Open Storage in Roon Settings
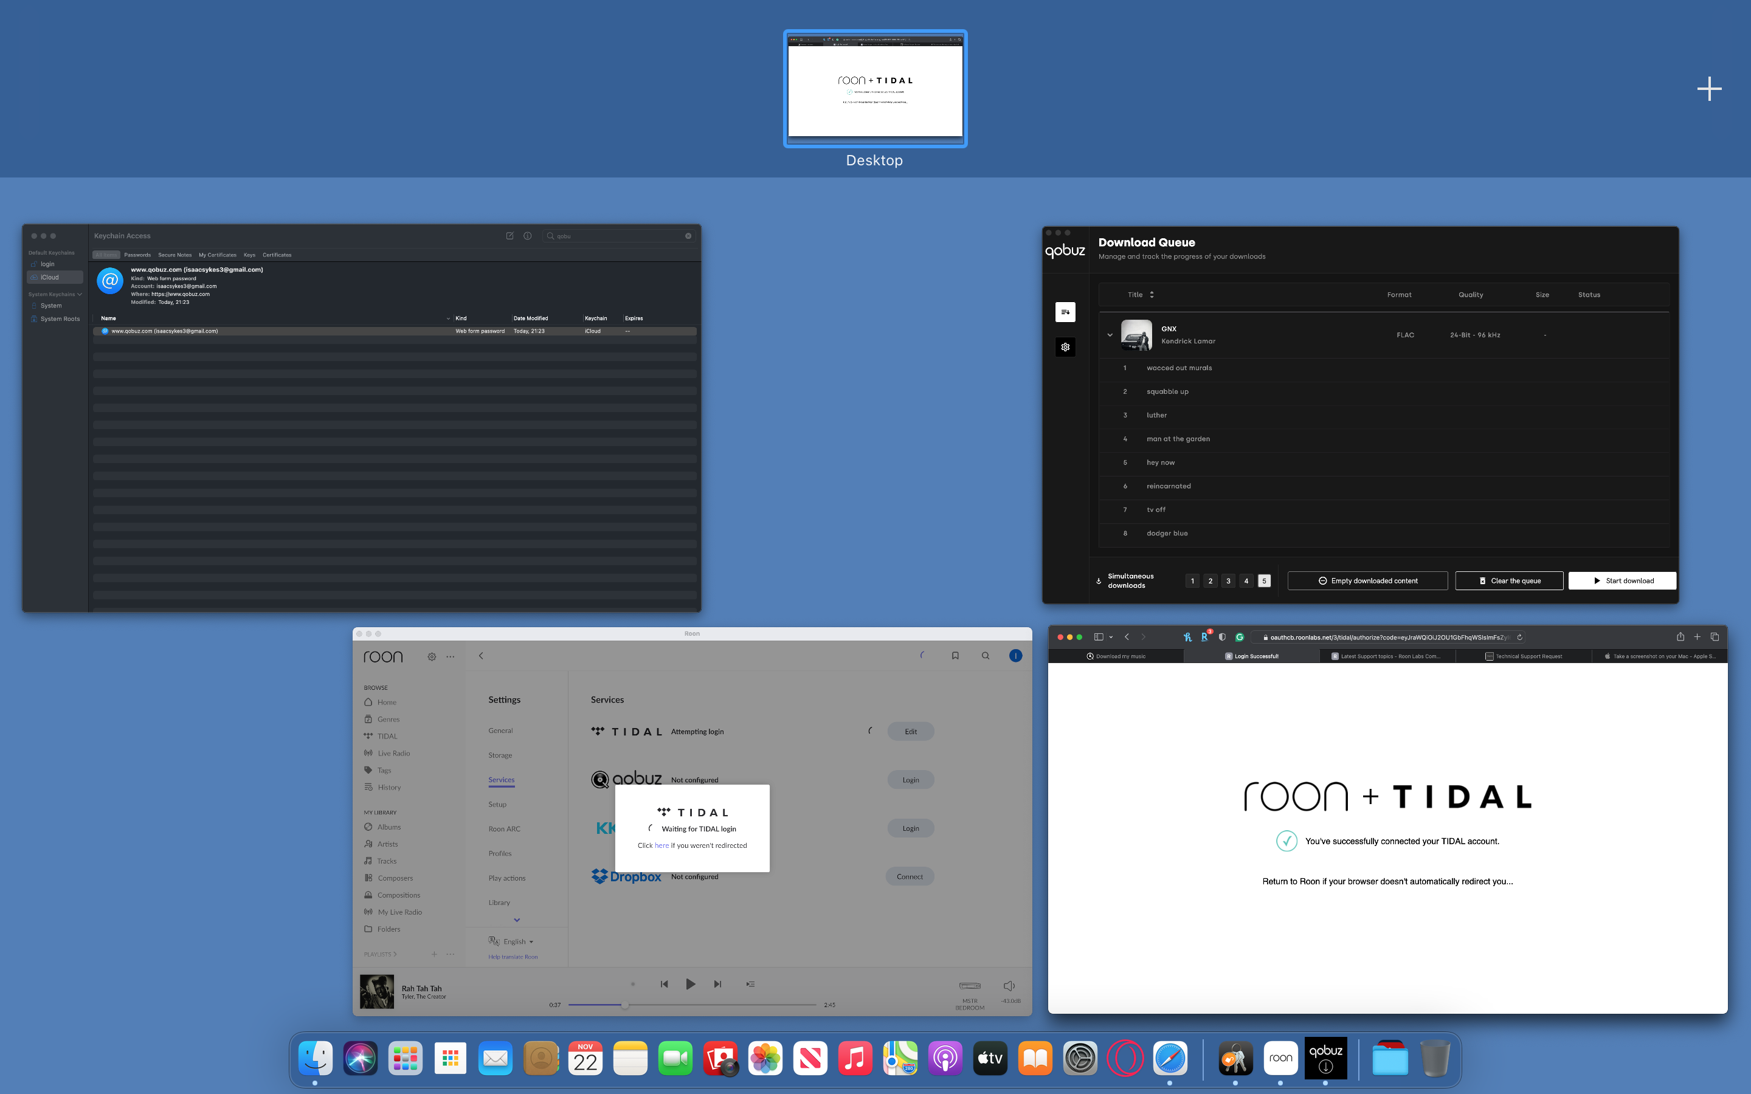The width and height of the screenshot is (1751, 1094). 500,755
